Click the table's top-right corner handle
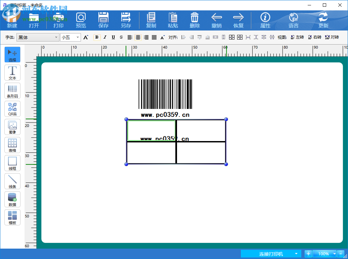 tap(226, 119)
